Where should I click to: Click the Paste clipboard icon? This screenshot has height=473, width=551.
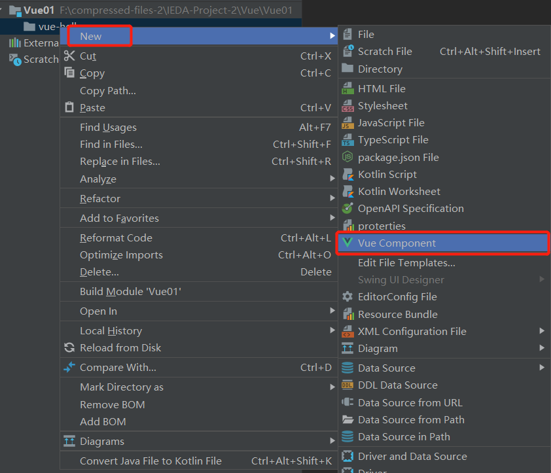pos(69,107)
